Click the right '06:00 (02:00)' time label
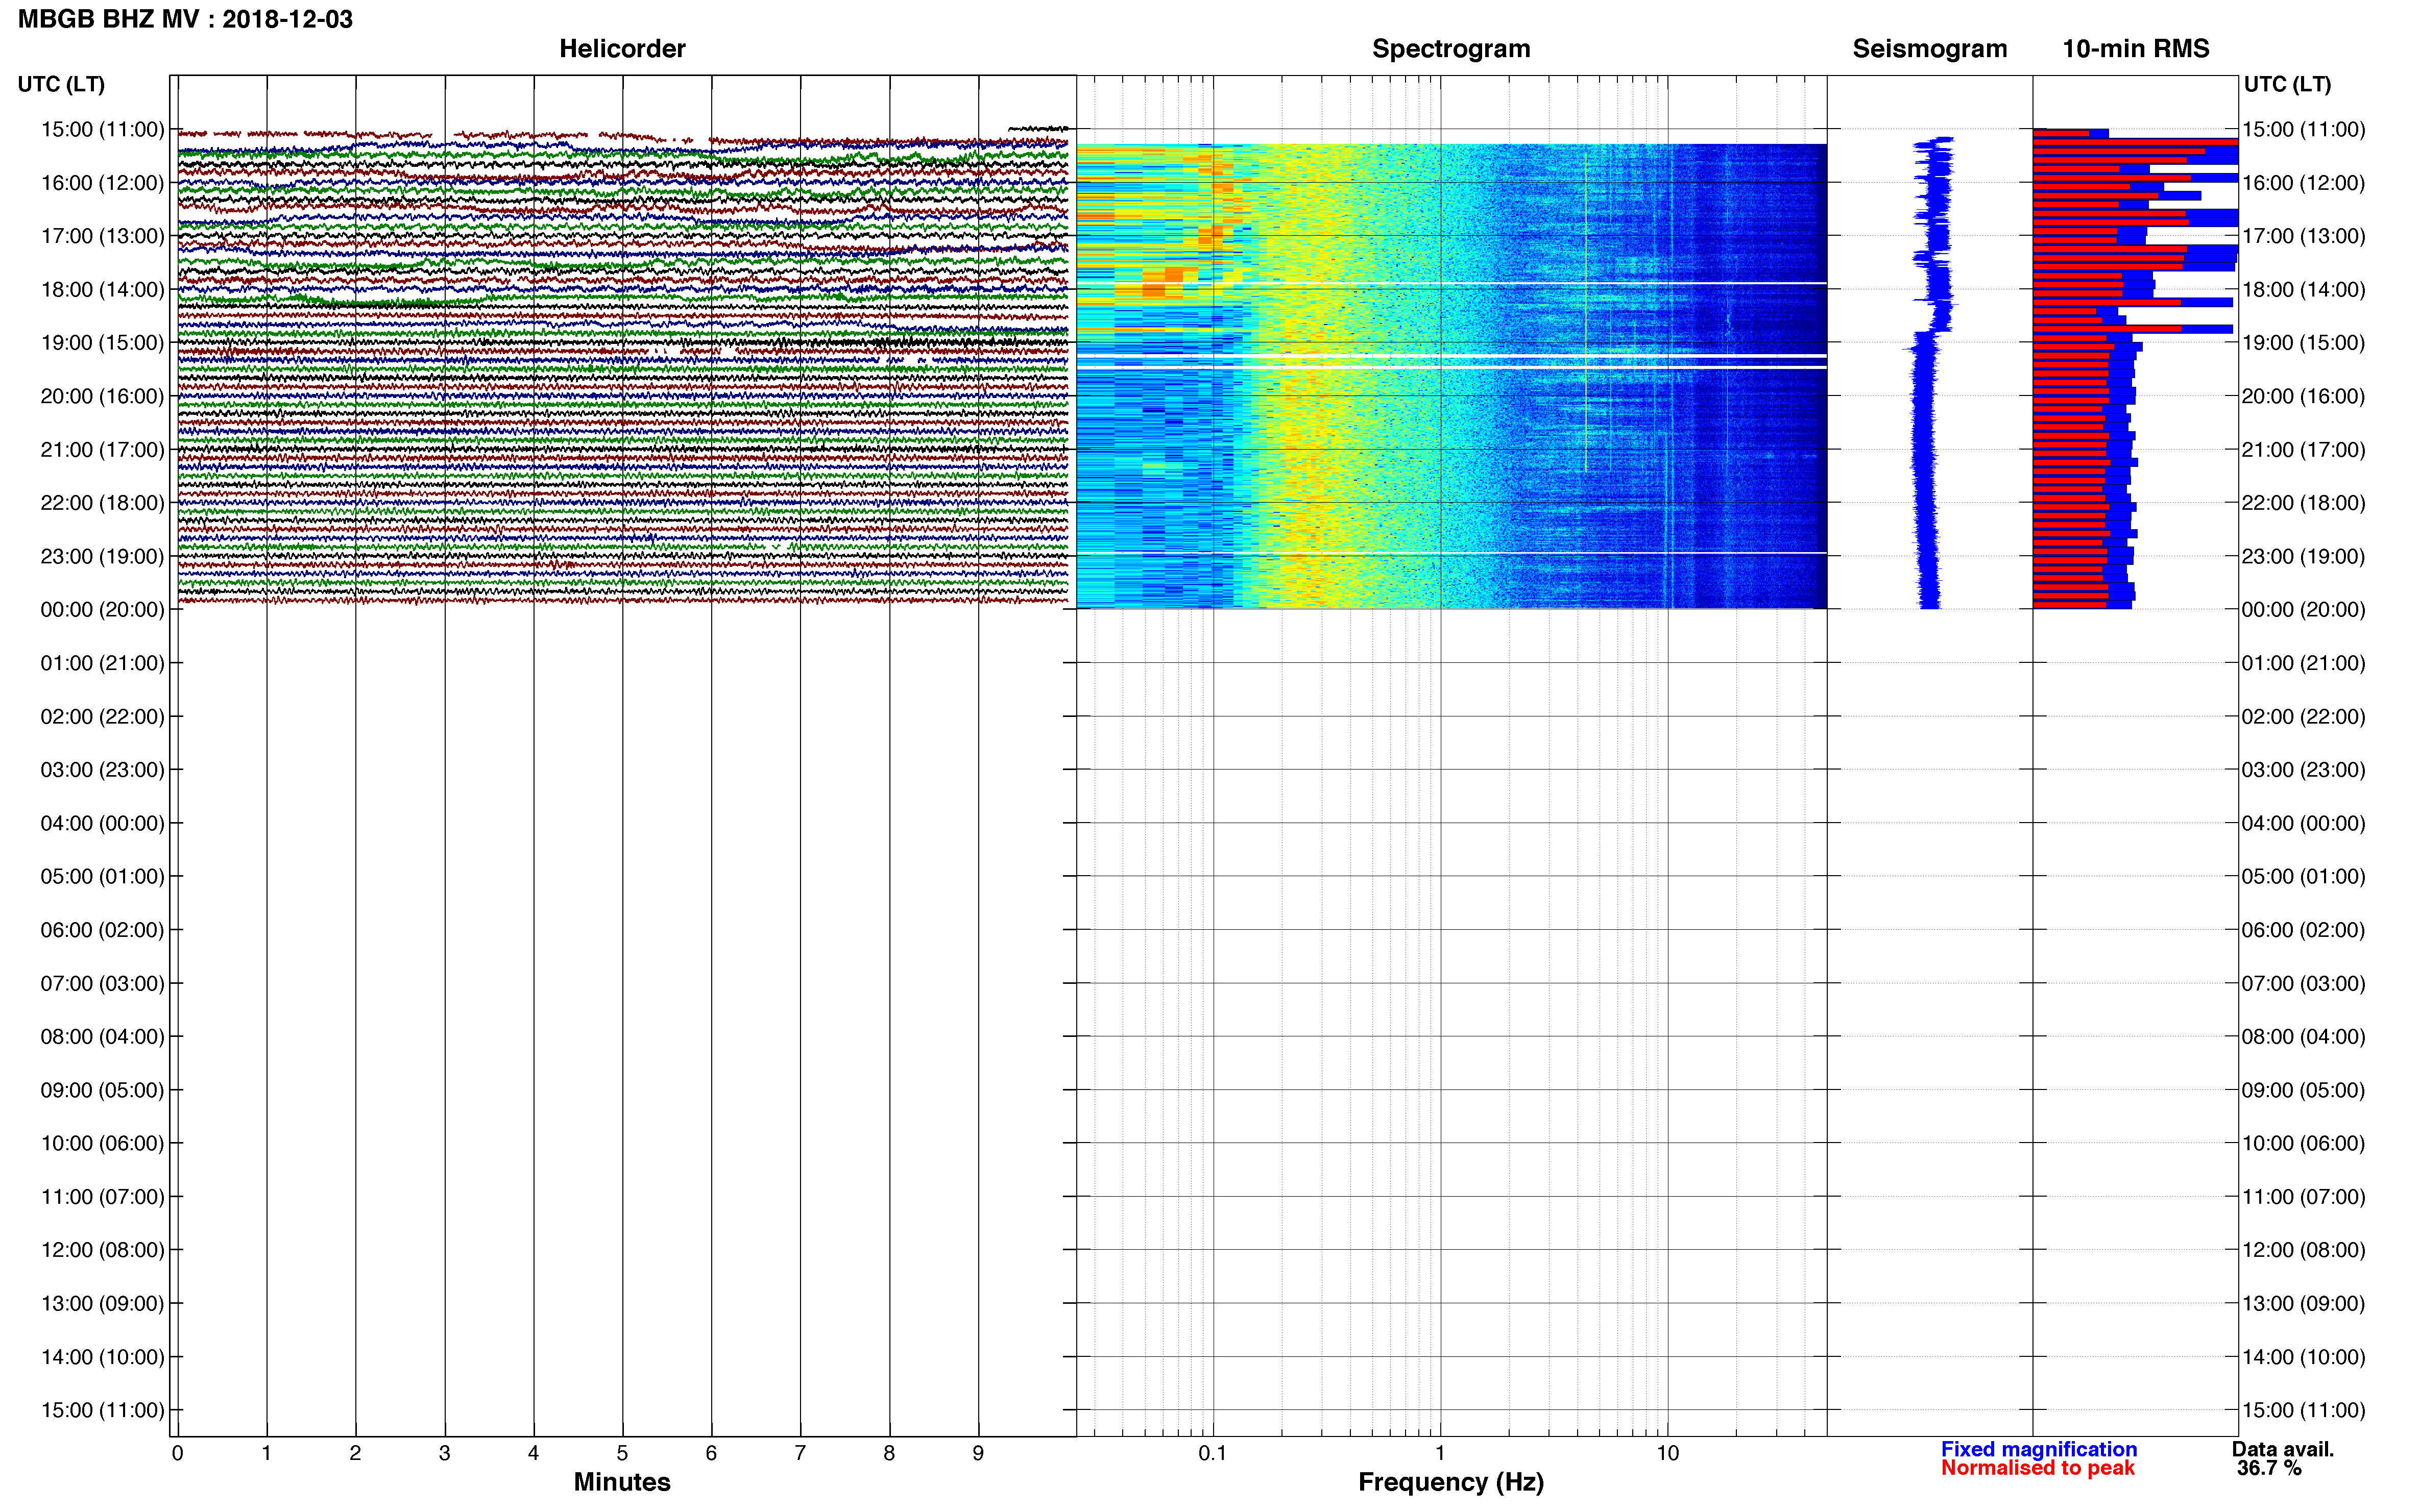Screen dimensions: 2420x1512 (2303, 929)
